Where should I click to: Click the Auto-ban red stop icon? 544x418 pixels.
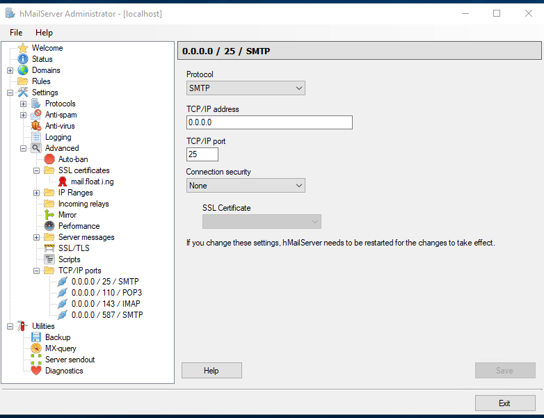pyautogui.click(x=49, y=159)
